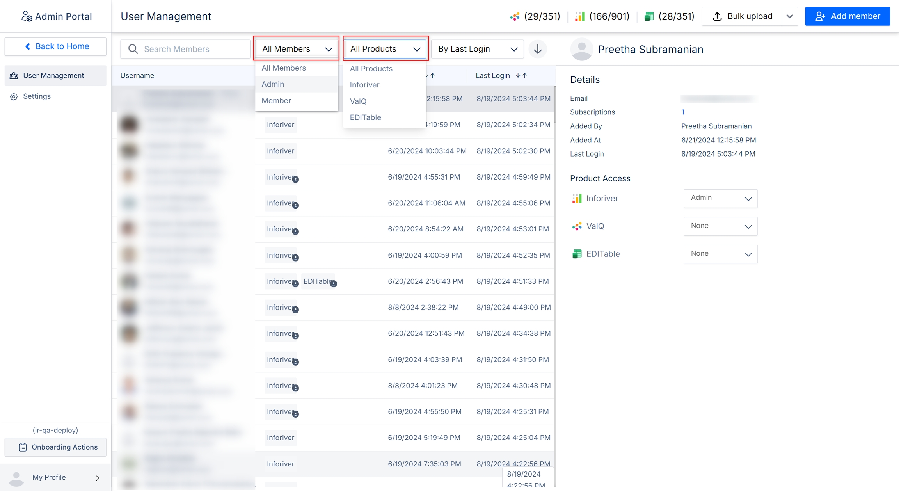Pick EDITable in the products filter list
The image size is (899, 491).
coord(365,117)
